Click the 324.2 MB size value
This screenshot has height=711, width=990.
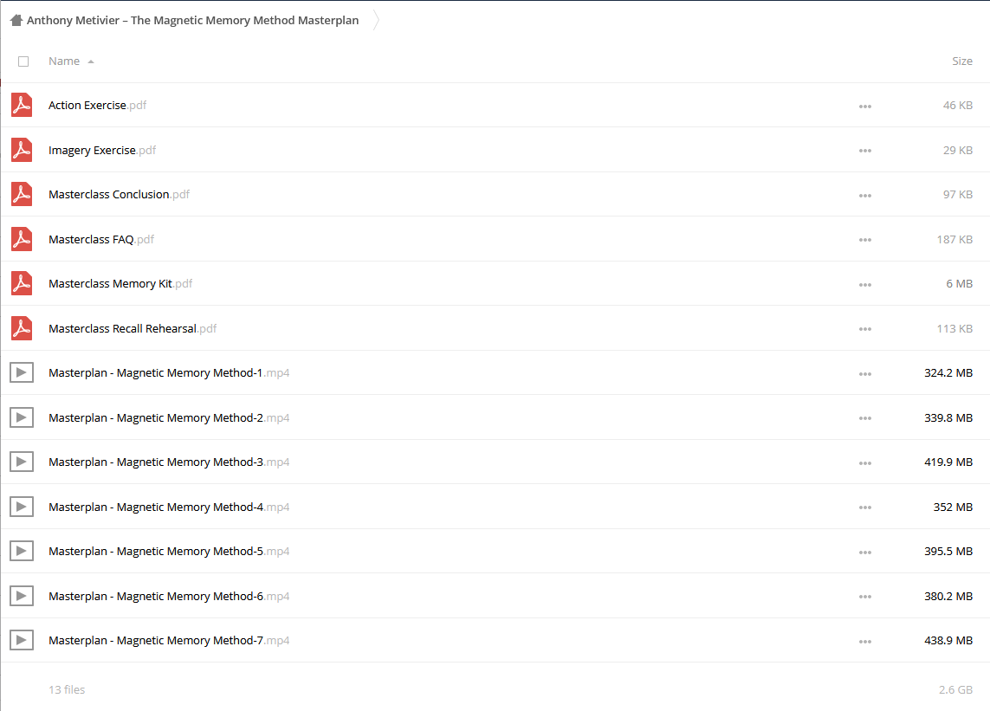pos(948,372)
